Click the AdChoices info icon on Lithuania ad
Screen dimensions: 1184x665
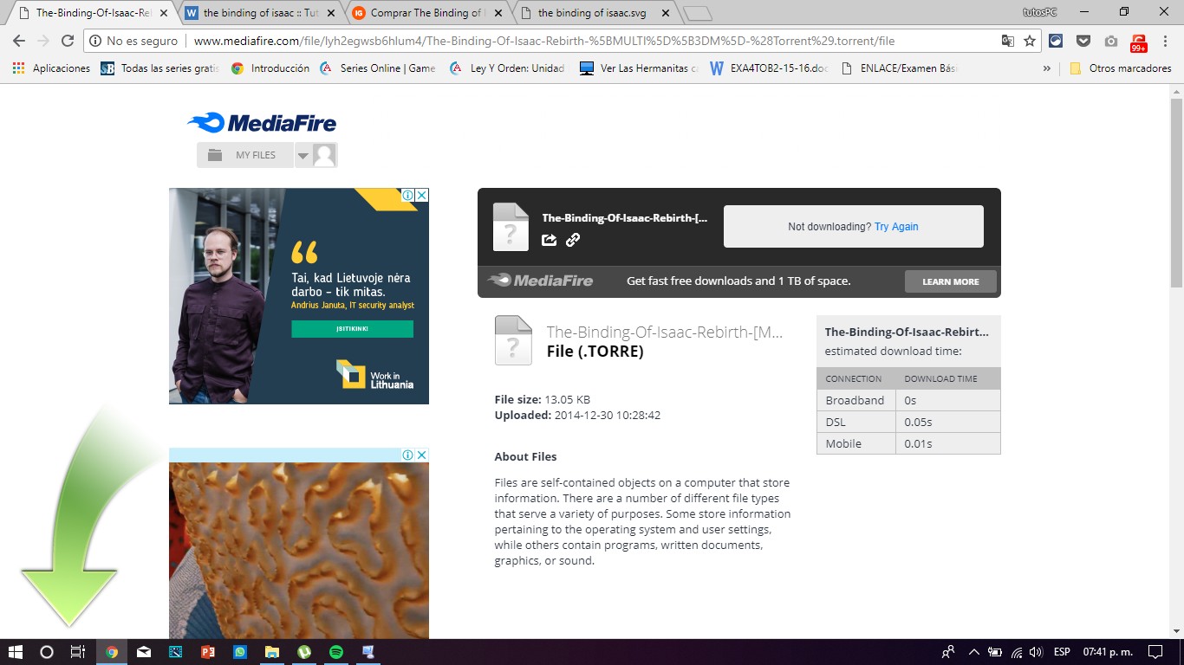[408, 196]
